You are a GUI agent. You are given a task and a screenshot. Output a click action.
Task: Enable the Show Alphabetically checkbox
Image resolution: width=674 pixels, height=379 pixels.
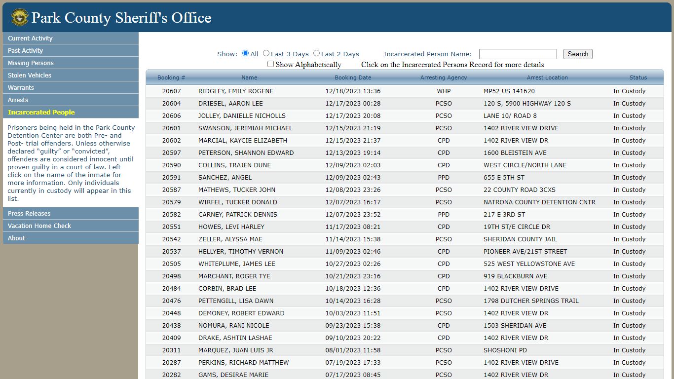(270, 64)
